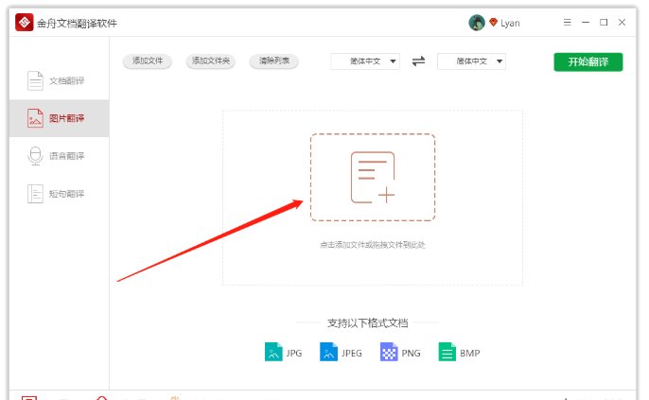
Task: Click the 清除列表 button
Action: tap(274, 61)
